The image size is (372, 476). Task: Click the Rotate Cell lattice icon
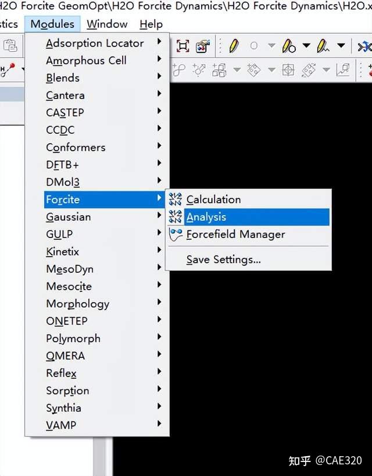click(309, 70)
